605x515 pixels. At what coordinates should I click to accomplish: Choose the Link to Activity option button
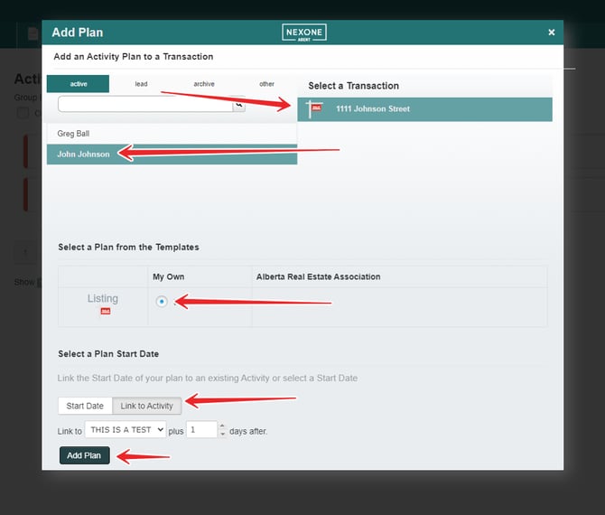pos(147,406)
